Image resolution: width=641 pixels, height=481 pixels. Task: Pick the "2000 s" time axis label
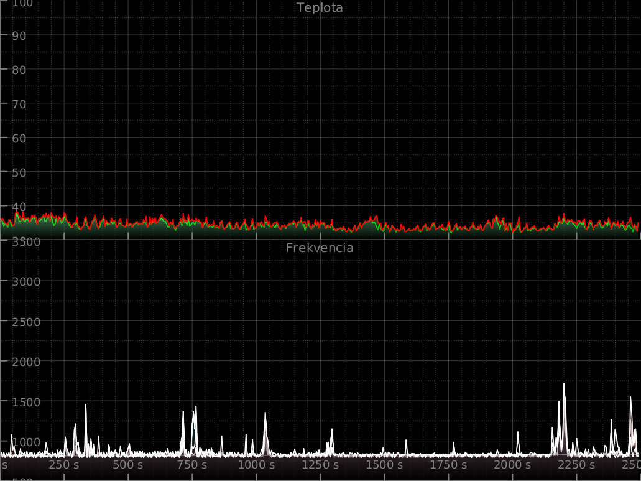click(x=513, y=465)
